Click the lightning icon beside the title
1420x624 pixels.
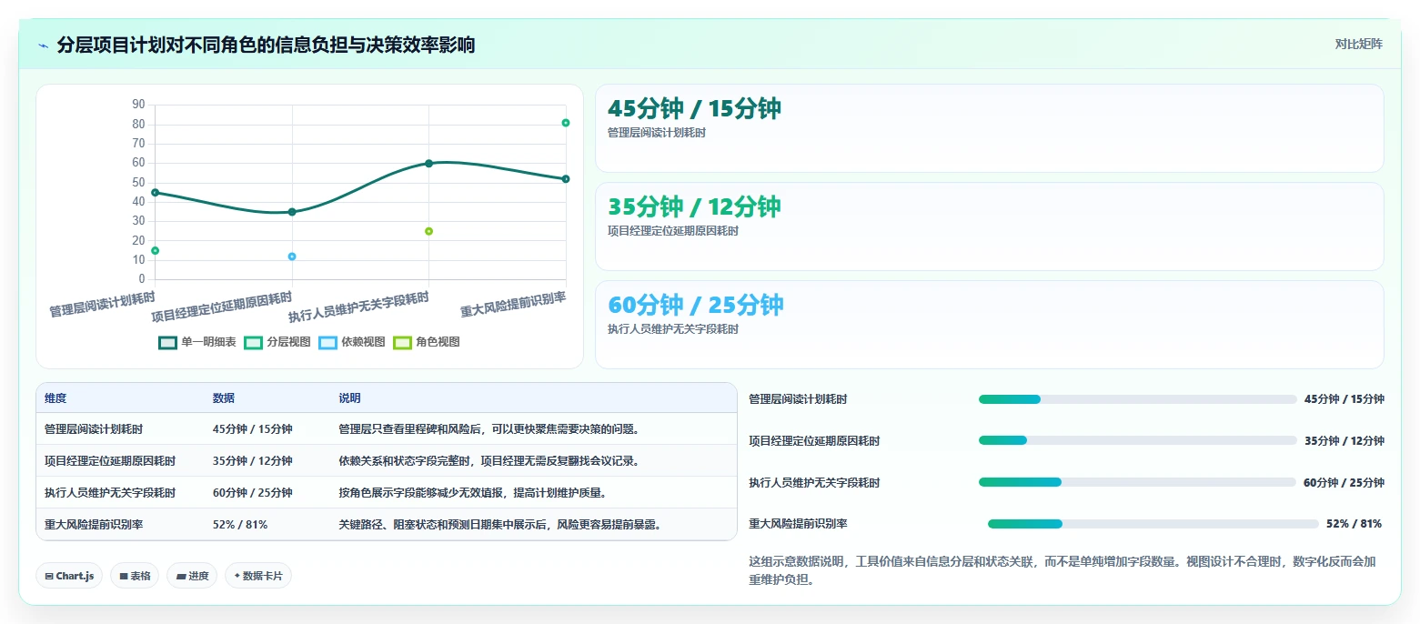43,45
